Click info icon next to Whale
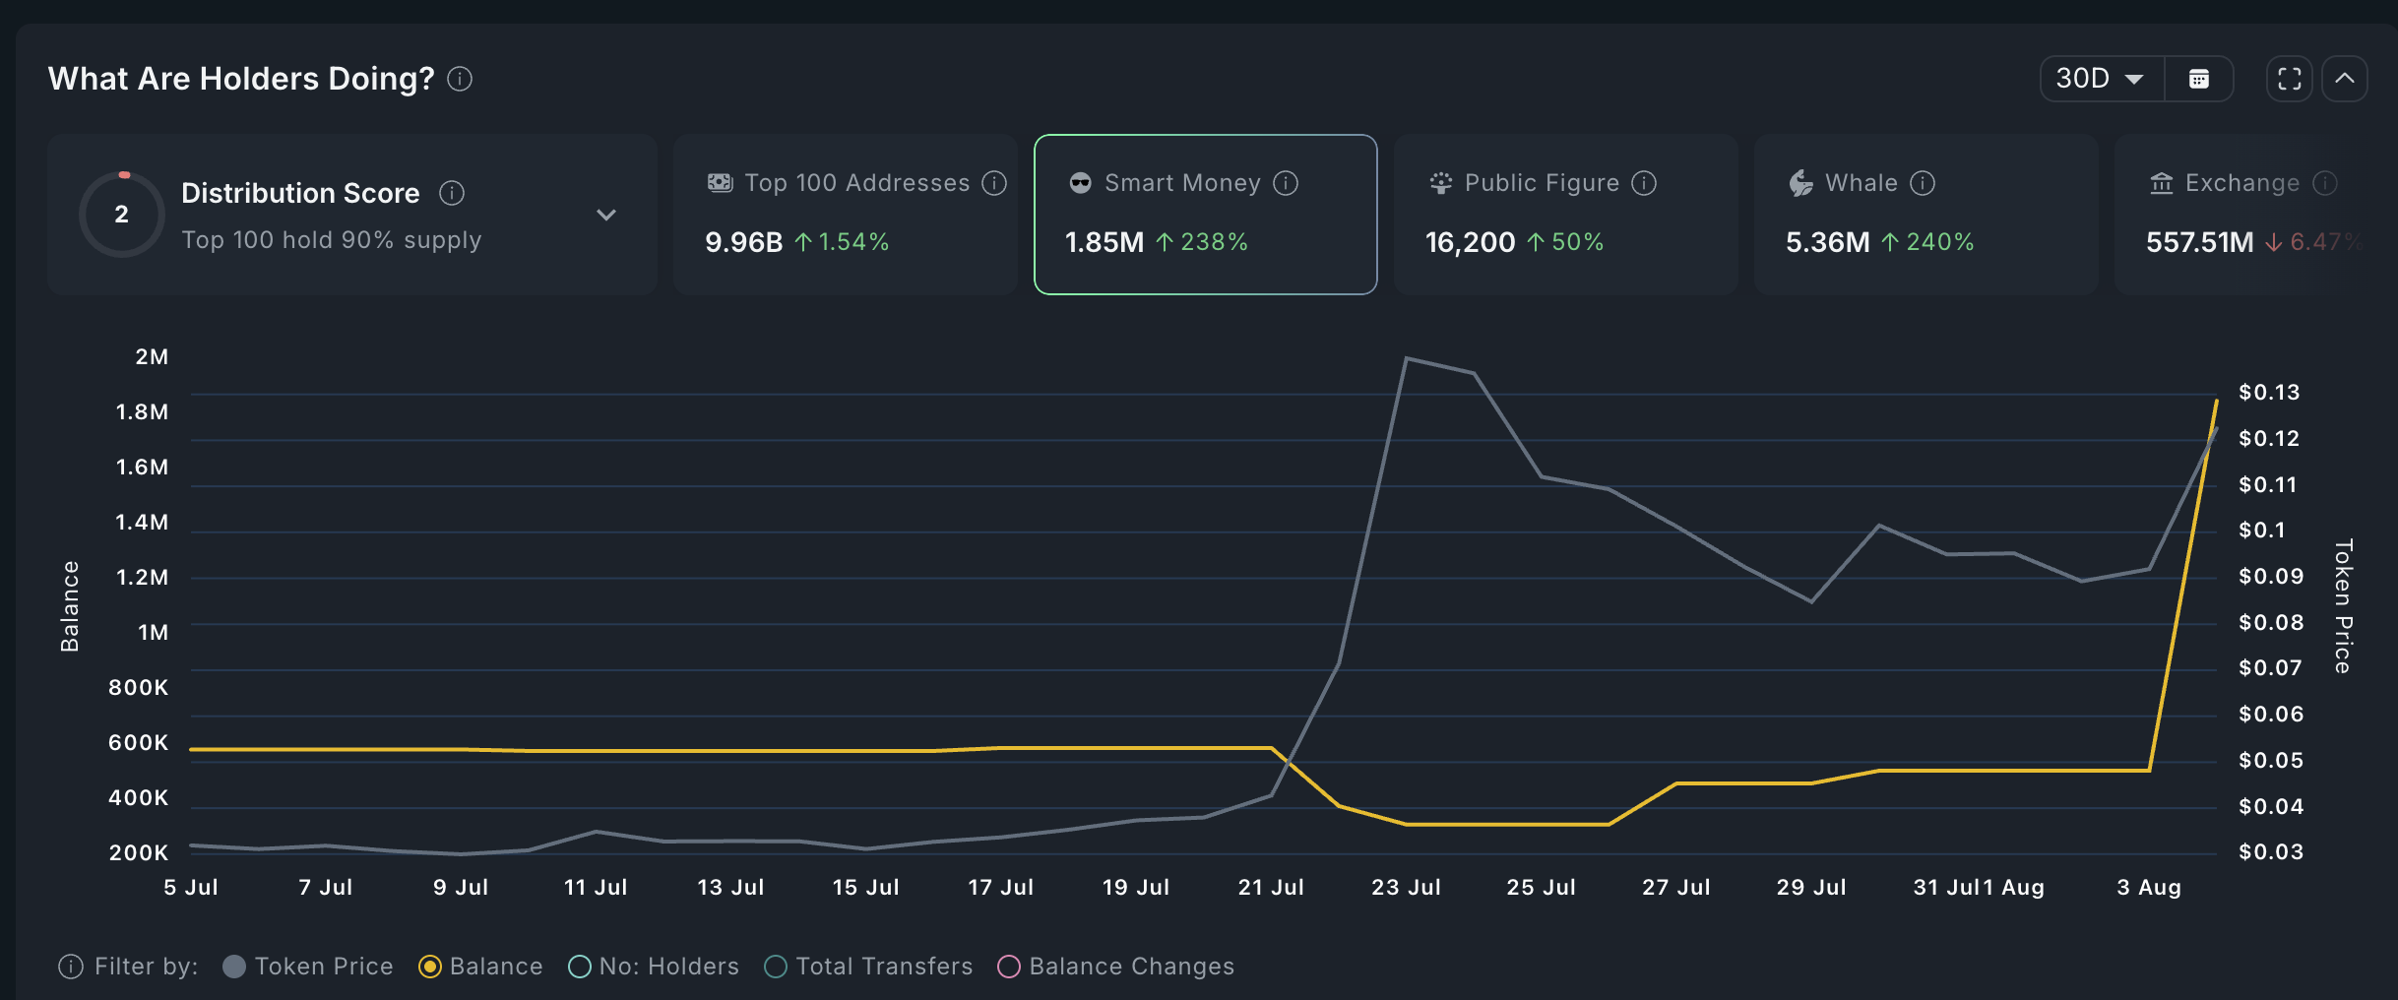This screenshot has height=1000, width=2398. click(1923, 183)
